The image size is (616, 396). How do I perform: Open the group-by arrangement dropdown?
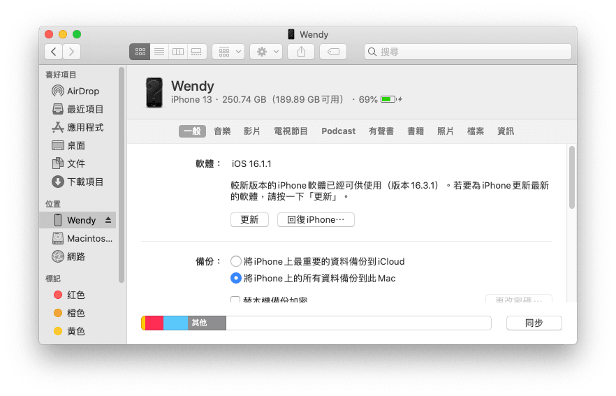point(228,52)
